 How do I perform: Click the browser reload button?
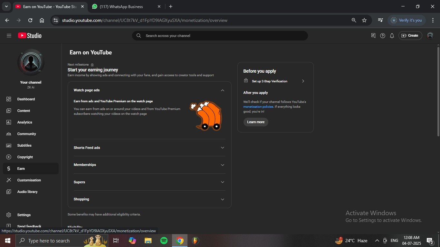[30, 20]
